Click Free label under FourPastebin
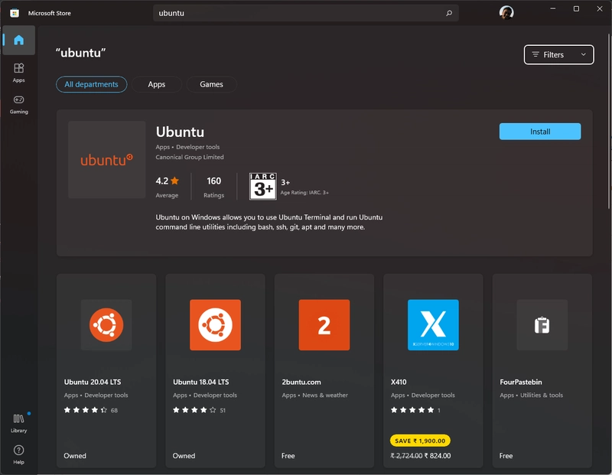Viewport: 612px width, 475px height. click(506, 455)
